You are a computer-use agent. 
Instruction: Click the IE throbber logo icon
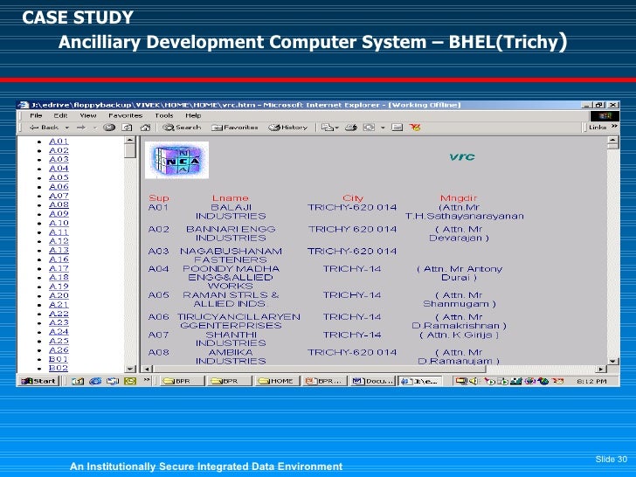tap(605, 116)
